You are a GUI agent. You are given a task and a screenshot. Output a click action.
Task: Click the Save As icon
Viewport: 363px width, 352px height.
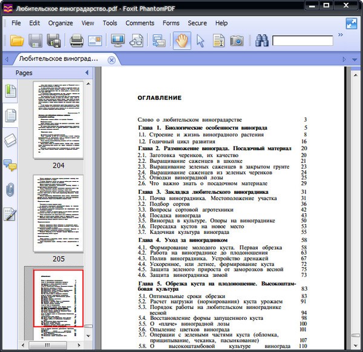pos(54,41)
